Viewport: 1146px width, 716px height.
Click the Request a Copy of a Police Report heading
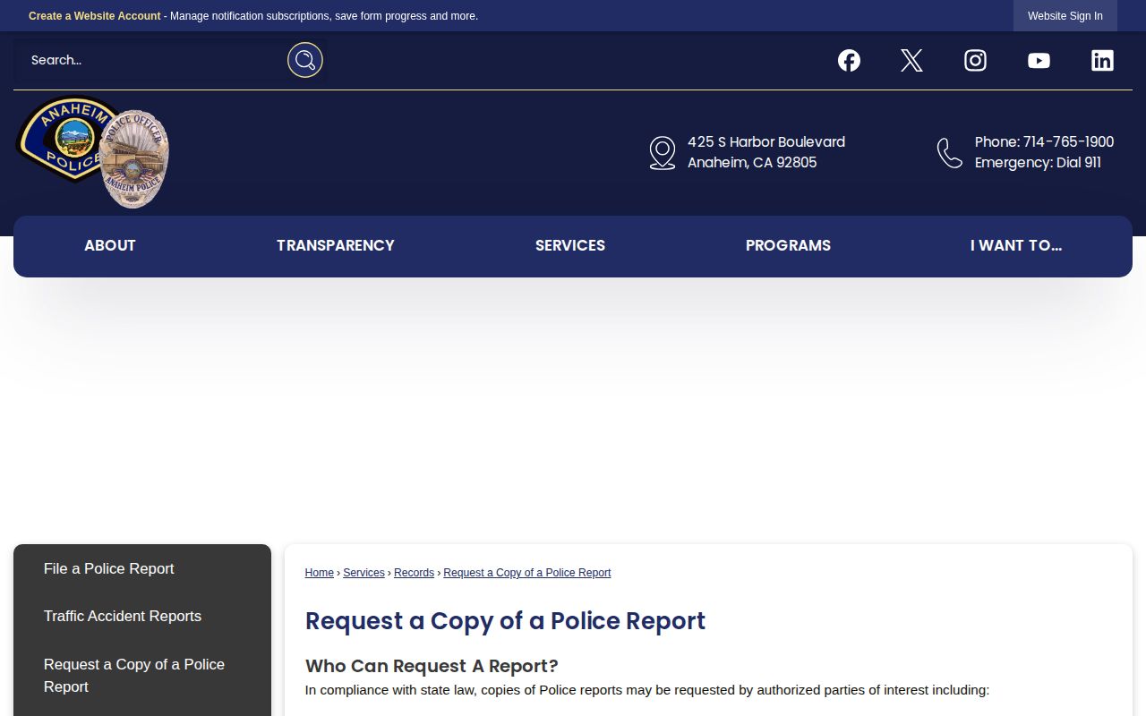pos(505,621)
